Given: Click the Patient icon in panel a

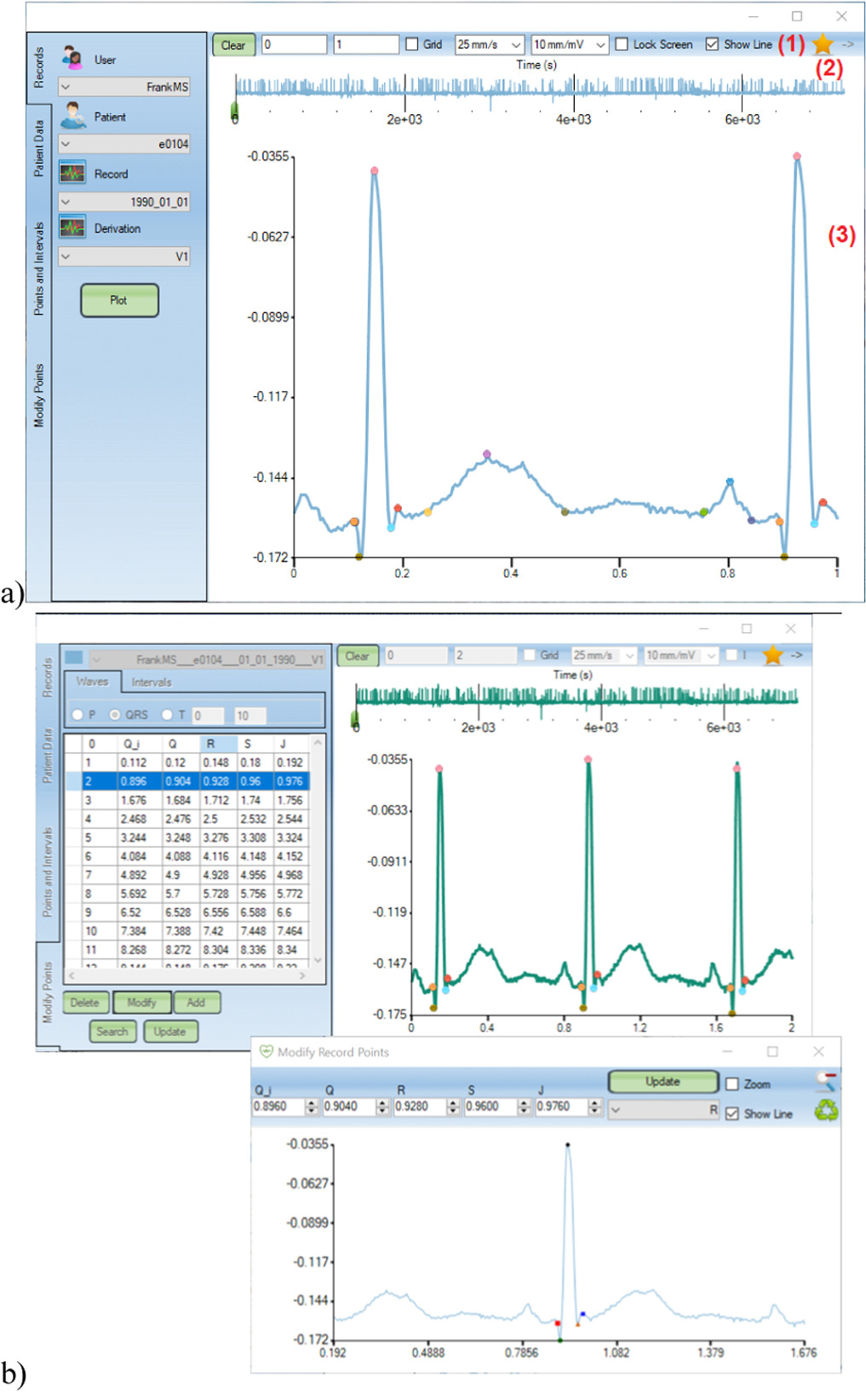Looking at the screenshot, I should click(73, 115).
